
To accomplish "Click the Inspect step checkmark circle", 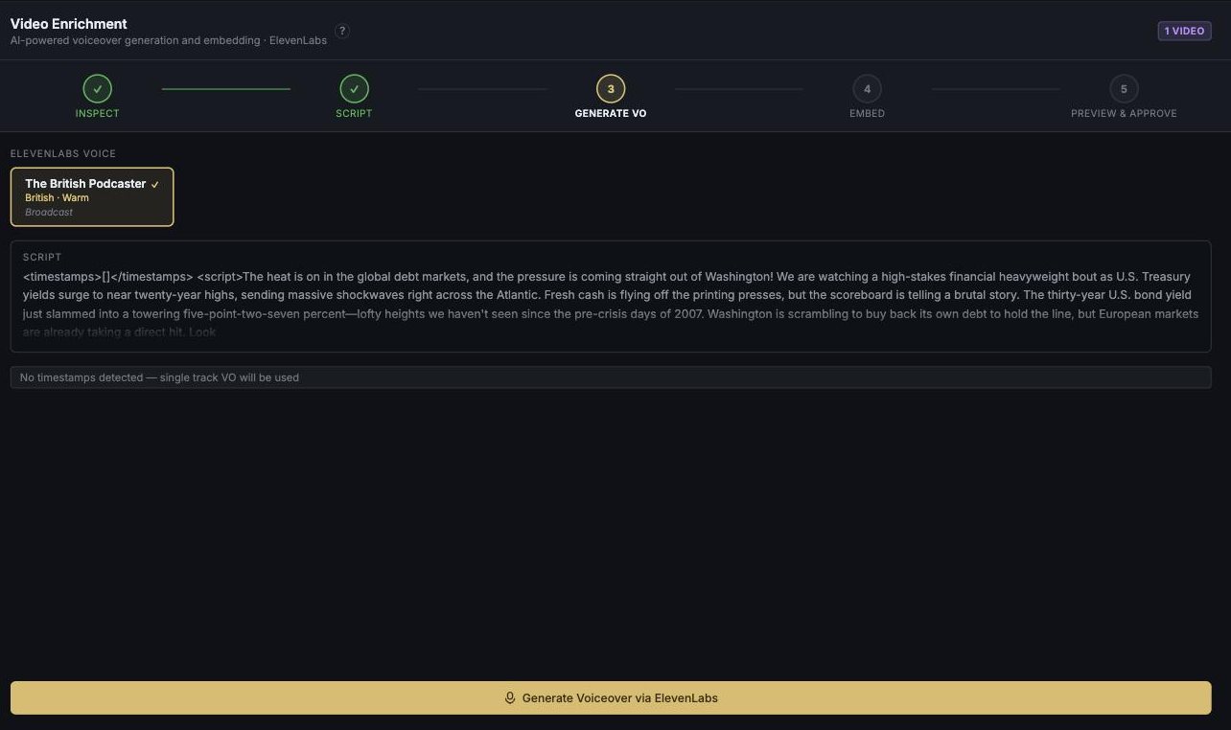I will (x=98, y=89).
